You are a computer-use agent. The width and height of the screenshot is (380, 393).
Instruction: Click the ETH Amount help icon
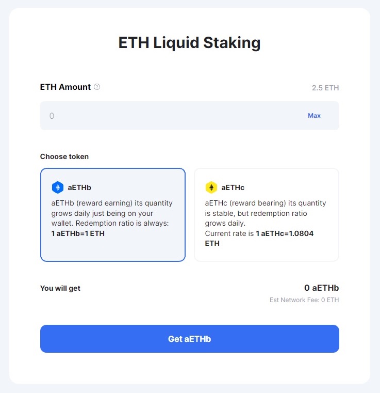97,87
